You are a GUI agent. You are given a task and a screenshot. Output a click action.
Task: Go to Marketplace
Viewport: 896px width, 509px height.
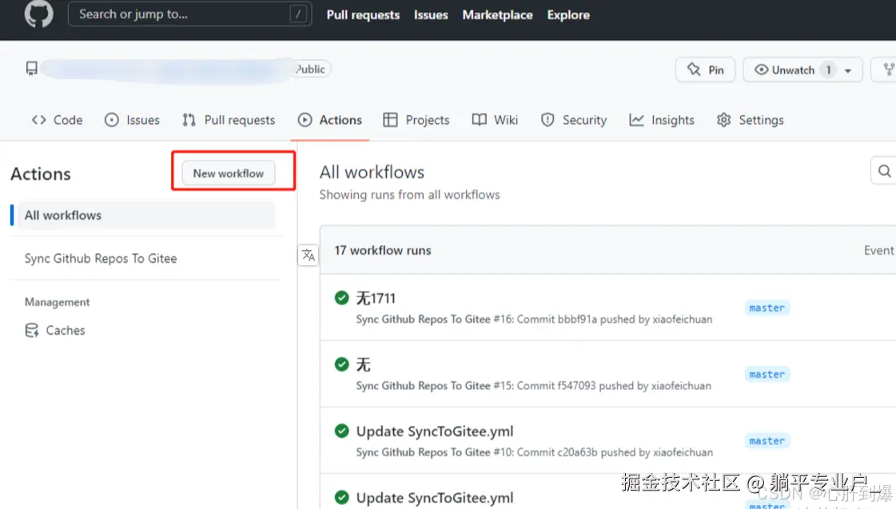497,15
